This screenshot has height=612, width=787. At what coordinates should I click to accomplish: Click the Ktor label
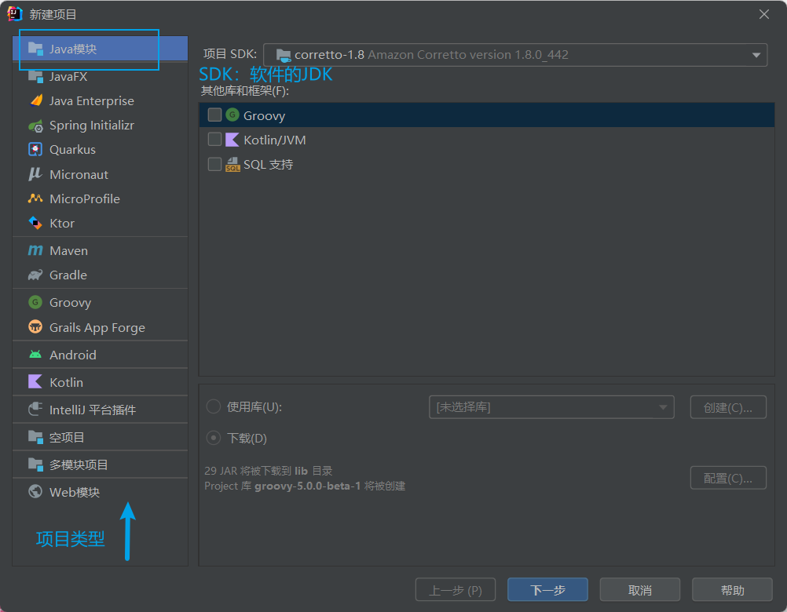point(62,224)
